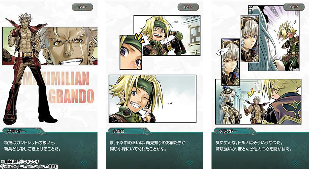Screen dimensions: 309x169
Task: Click SKIP button on the Grando screen
Action: pos(82,7)
